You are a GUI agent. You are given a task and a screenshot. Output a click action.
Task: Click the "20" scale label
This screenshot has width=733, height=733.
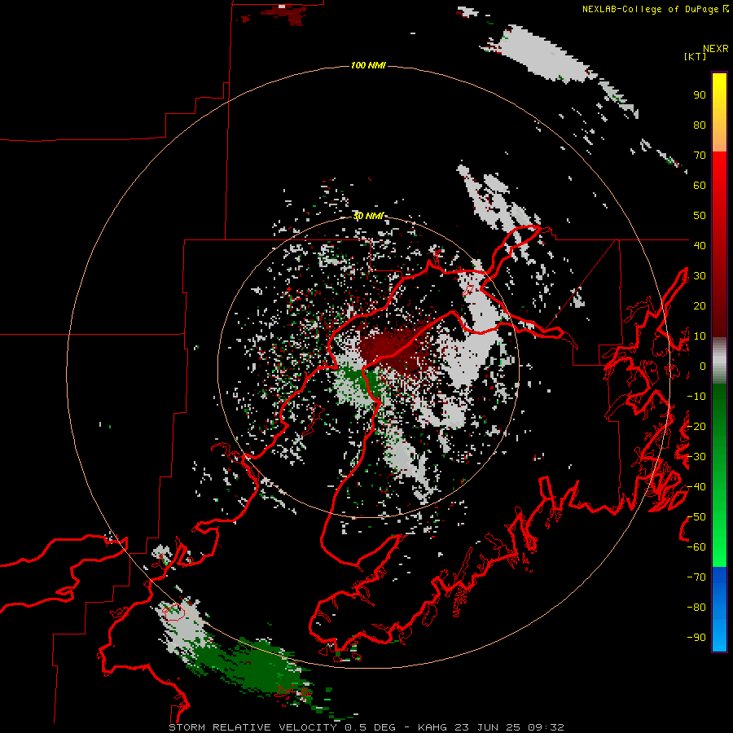point(700,305)
